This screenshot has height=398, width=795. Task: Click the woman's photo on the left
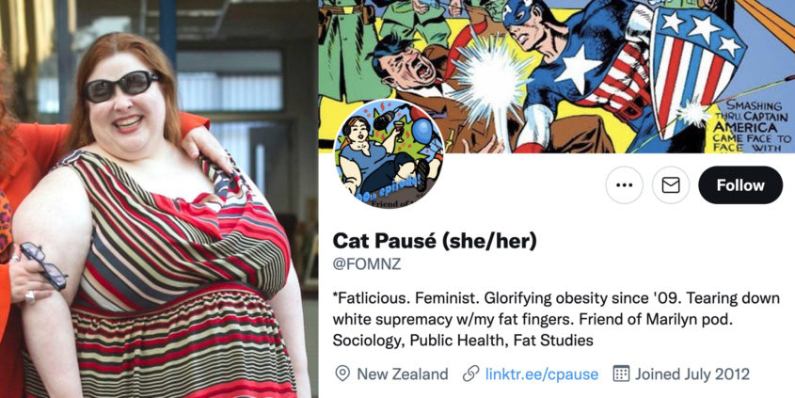click(x=158, y=199)
